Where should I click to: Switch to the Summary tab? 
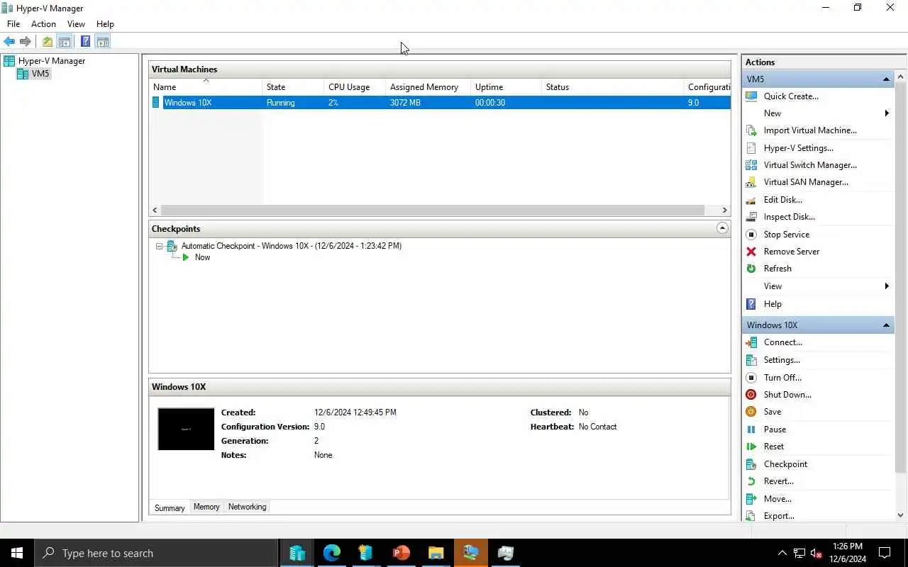(170, 507)
